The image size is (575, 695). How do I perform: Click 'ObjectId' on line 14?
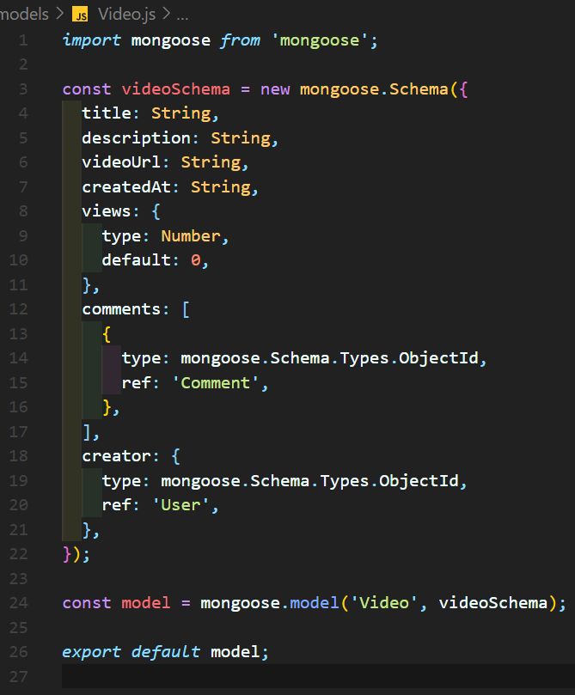point(438,357)
